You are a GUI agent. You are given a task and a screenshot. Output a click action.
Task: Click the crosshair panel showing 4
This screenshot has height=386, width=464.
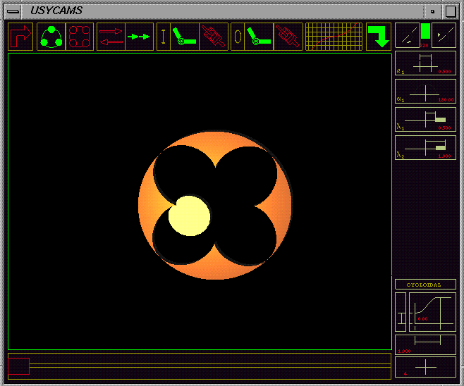425,367
